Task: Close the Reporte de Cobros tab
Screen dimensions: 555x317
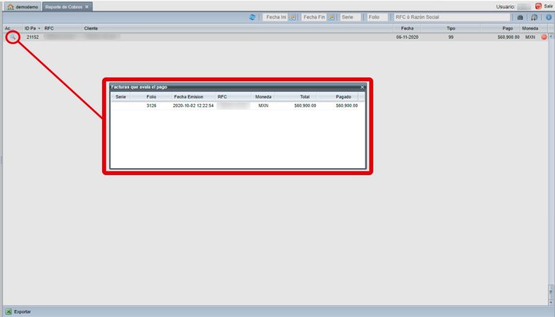Action: tap(87, 6)
